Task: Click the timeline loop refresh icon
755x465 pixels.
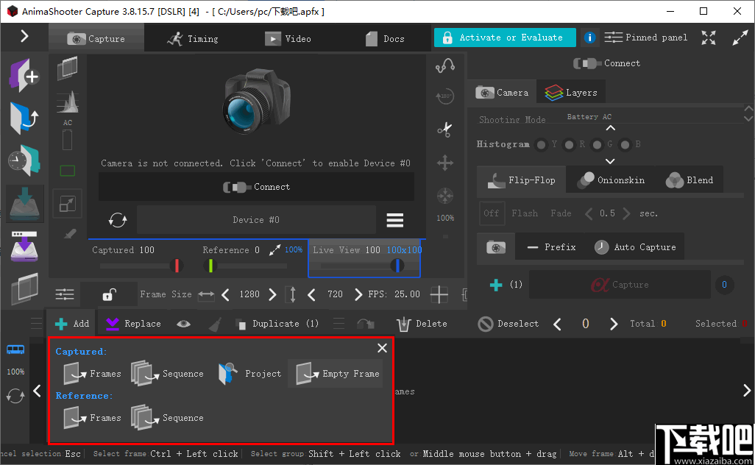Action: click(x=15, y=396)
